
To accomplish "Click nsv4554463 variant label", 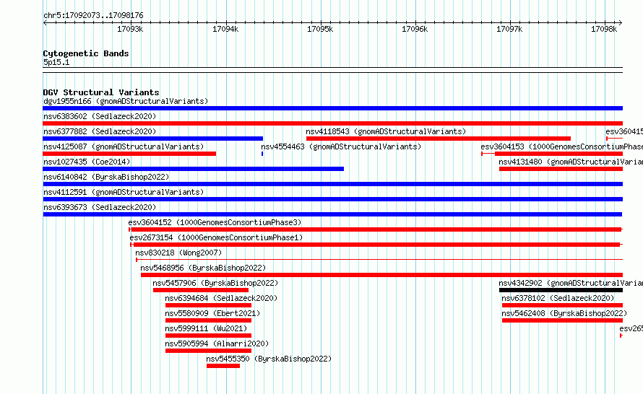I will coord(341,146).
